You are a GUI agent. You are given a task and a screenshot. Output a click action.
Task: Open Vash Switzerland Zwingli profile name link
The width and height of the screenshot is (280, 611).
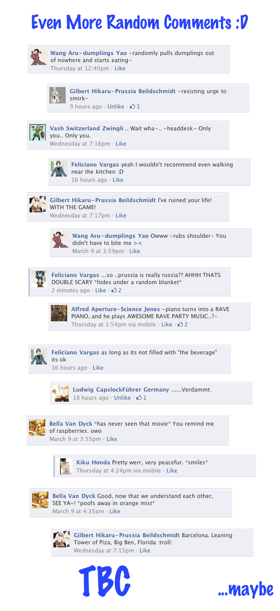pos(87,128)
